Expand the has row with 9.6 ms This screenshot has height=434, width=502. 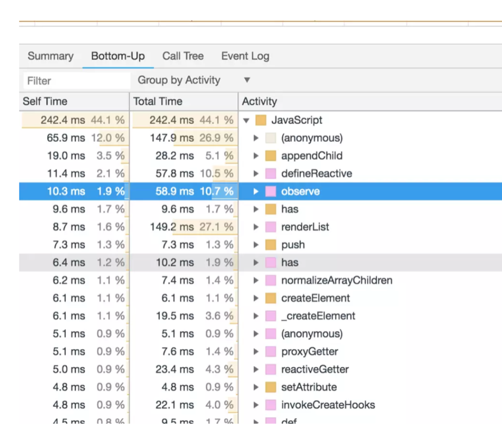(256, 209)
